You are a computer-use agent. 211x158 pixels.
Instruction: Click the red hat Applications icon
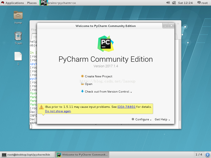point(3,3)
